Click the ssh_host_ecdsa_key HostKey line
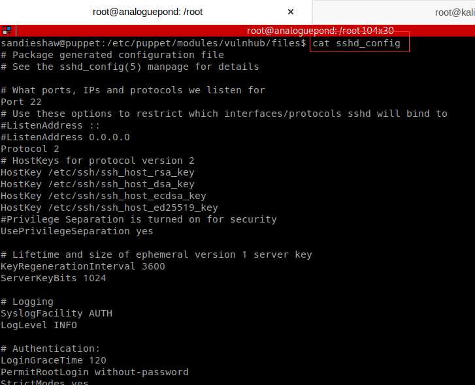The image size is (475, 385). pos(103,196)
